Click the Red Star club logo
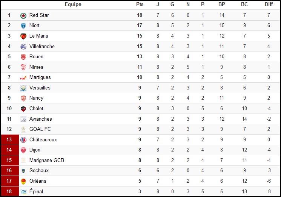The width and height of the screenshot is (281, 197). [23, 16]
